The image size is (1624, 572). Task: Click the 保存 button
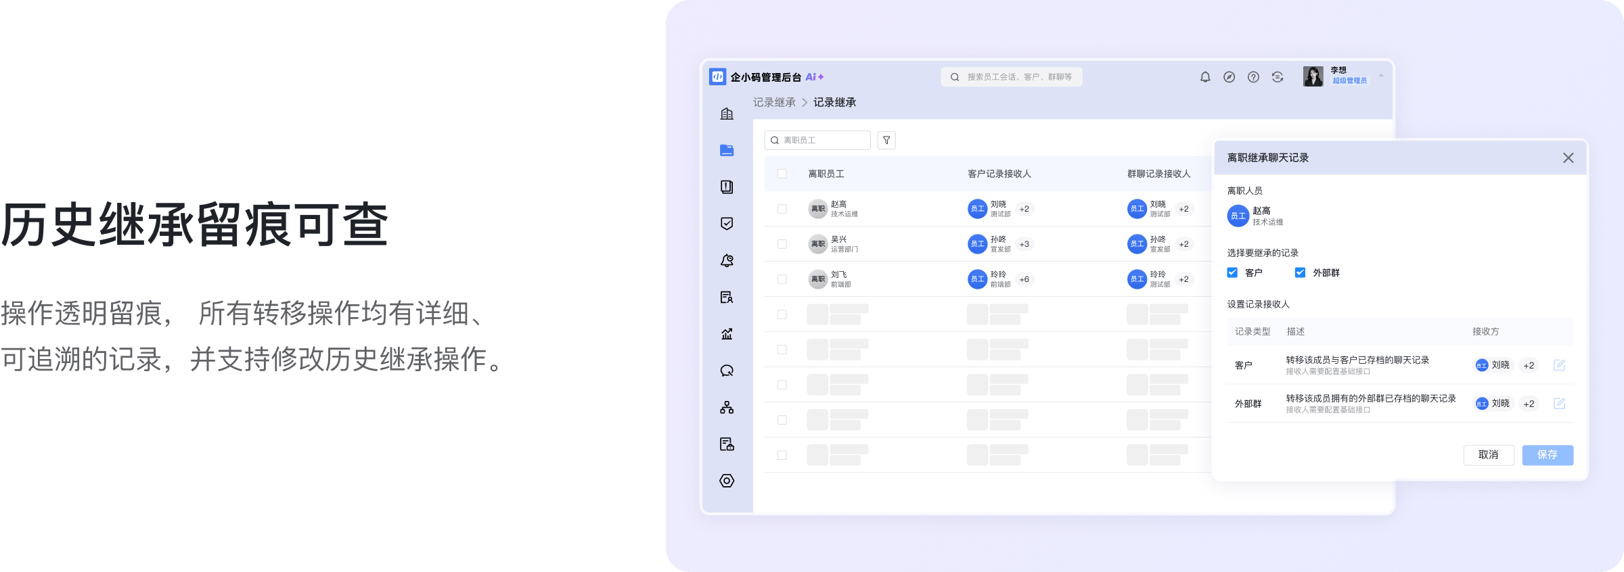coord(1547,455)
